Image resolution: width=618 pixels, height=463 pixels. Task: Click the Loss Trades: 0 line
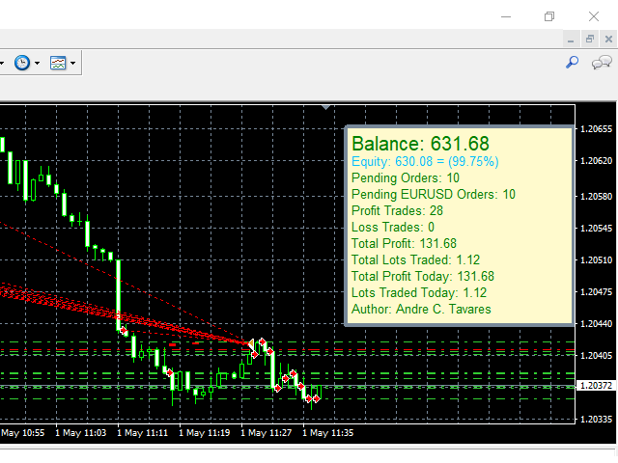(393, 228)
